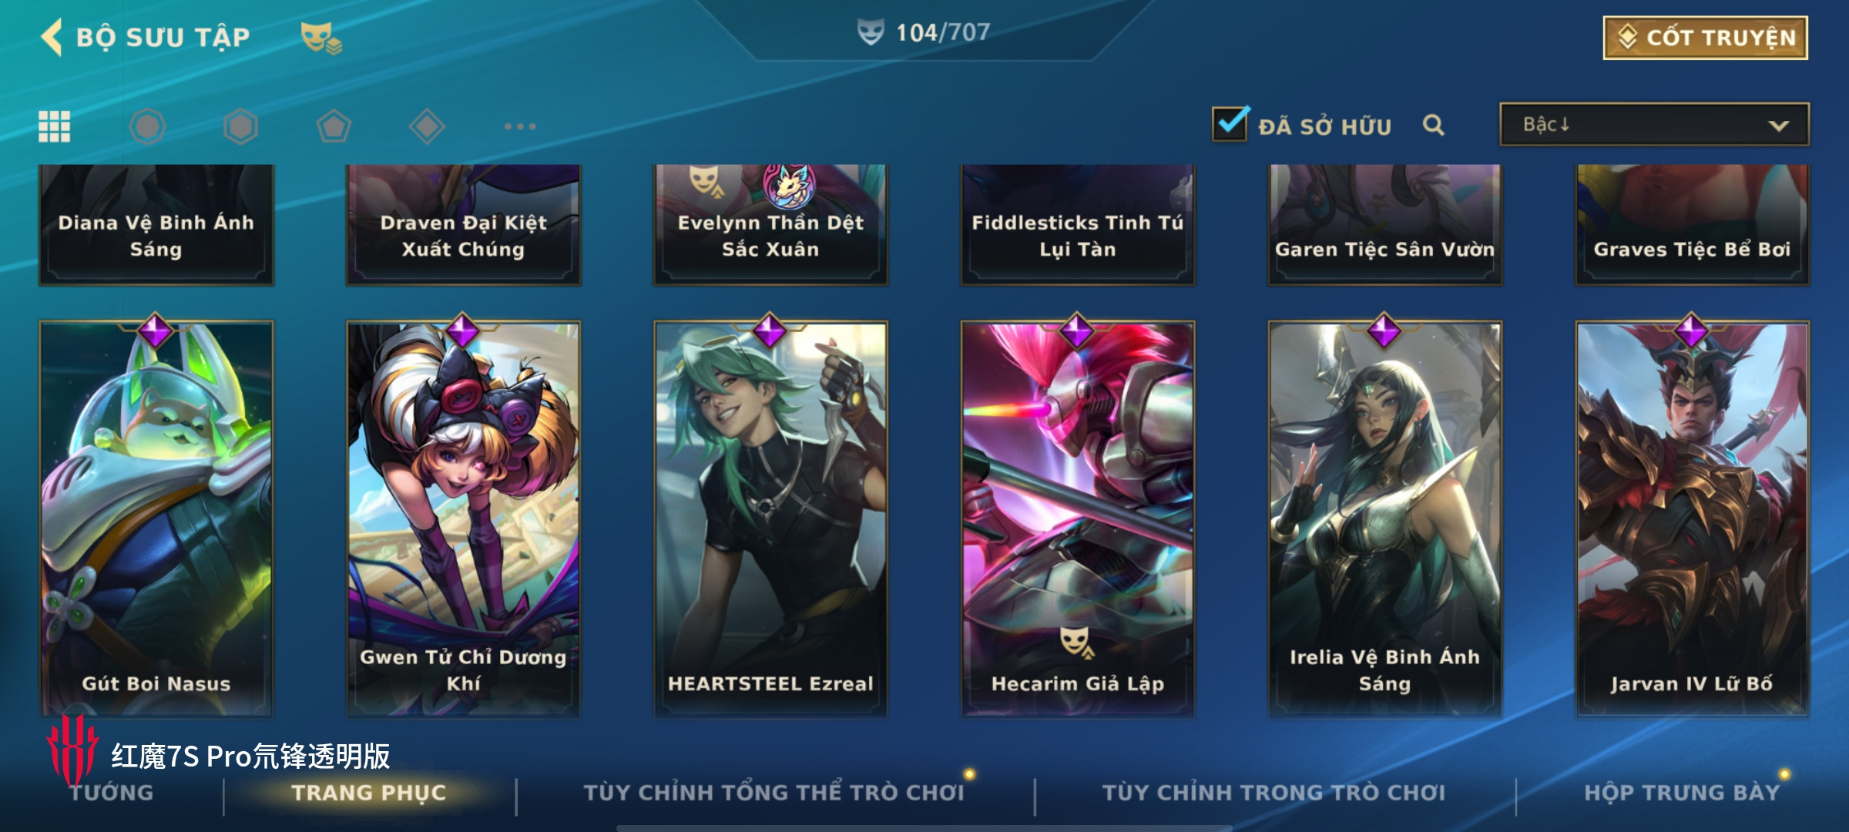
Task: Open the Hộp Trưng Bày tab
Action: coord(1682,793)
